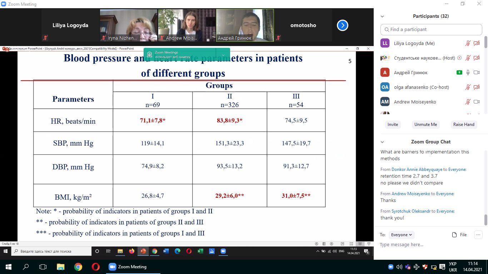
Task: Click the File attachment icon in chat
Action: (459, 235)
